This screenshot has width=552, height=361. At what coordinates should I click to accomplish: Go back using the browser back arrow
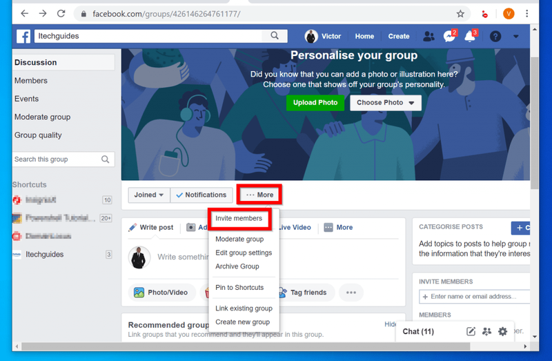pyautogui.click(x=24, y=14)
